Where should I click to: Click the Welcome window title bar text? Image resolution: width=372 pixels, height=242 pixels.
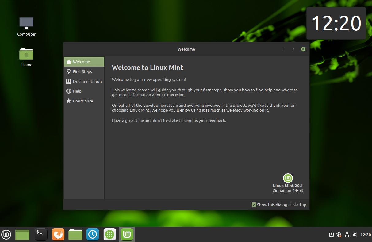click(186, 49)
